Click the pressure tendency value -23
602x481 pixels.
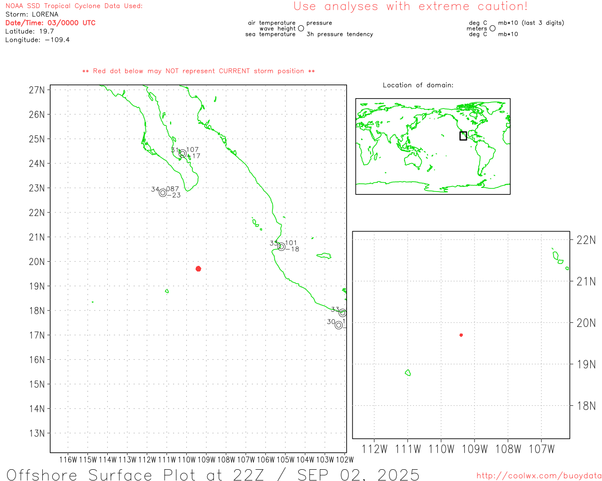pos(174,195)
